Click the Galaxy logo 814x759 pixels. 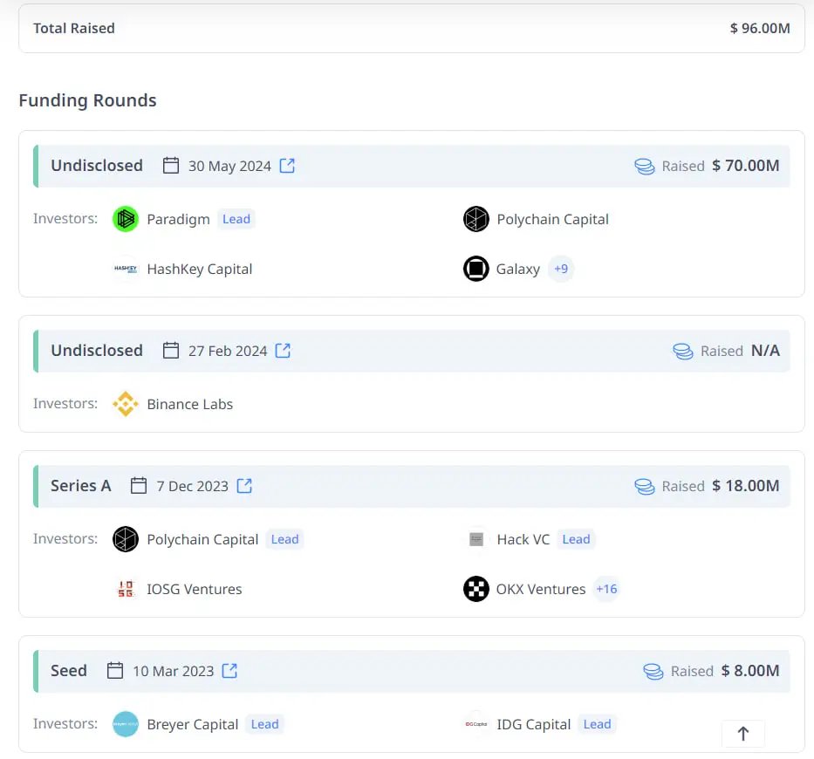(476, 269)
